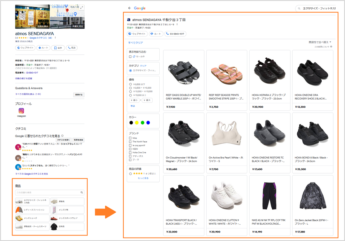Focus the 最大 maximum price field

click(147, 100)
